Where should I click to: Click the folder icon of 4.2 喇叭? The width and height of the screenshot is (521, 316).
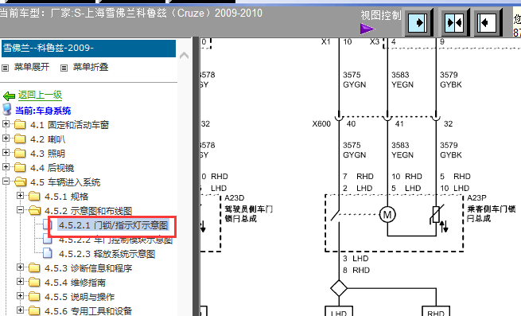(x=20, y=139)
